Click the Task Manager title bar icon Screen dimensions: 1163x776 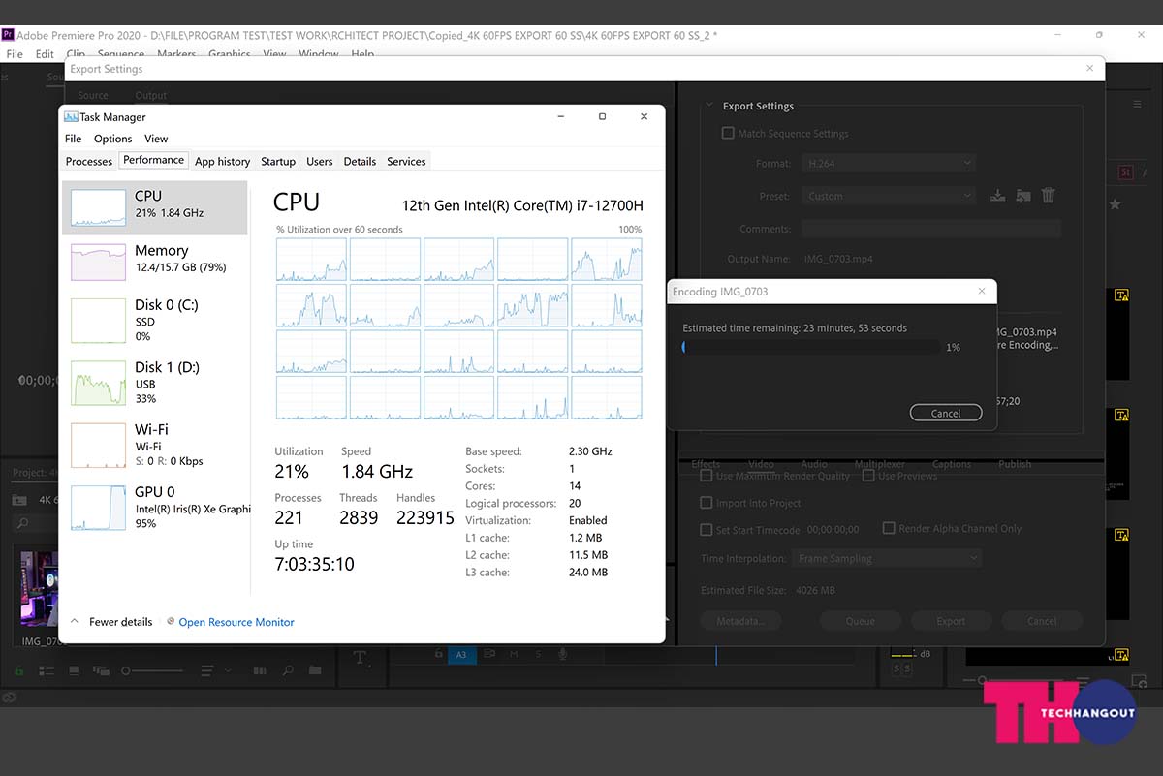(x=71, y=117)
